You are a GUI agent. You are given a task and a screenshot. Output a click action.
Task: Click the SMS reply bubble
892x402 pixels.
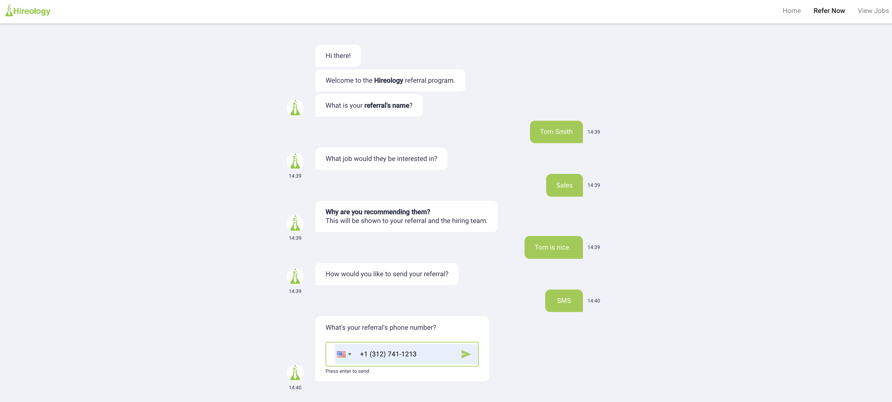(x=564, y=301)
